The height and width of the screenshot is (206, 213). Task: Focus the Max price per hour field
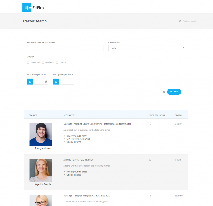[67, 82]
